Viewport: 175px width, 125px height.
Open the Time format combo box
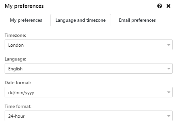[x=89, y=116]
